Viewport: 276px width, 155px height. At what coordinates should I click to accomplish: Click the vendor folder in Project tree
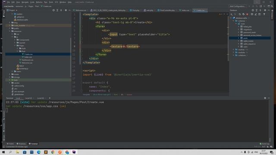tap(17, 83)
